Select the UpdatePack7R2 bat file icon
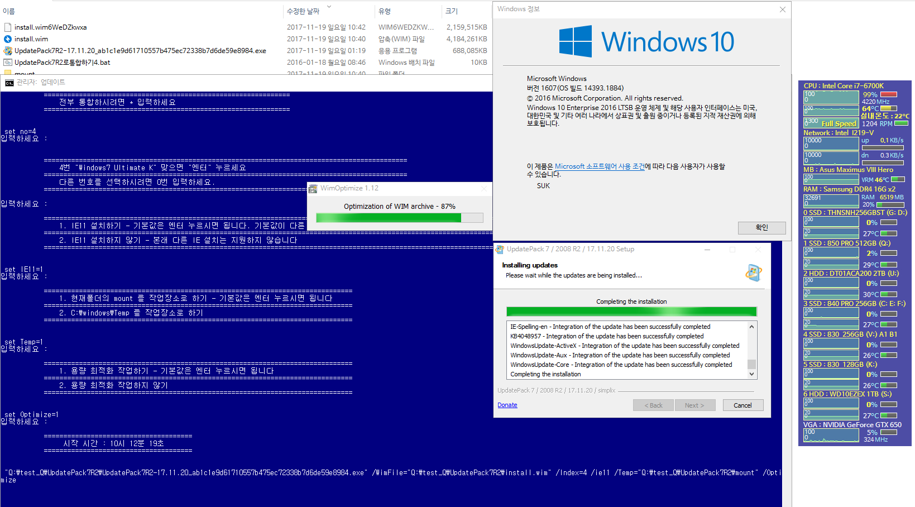Viewport: 915px width, 507px height. click(8, 63)
